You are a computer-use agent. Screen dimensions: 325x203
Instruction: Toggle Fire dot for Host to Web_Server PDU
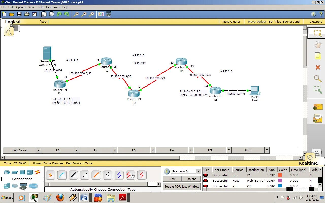point(206,181)
